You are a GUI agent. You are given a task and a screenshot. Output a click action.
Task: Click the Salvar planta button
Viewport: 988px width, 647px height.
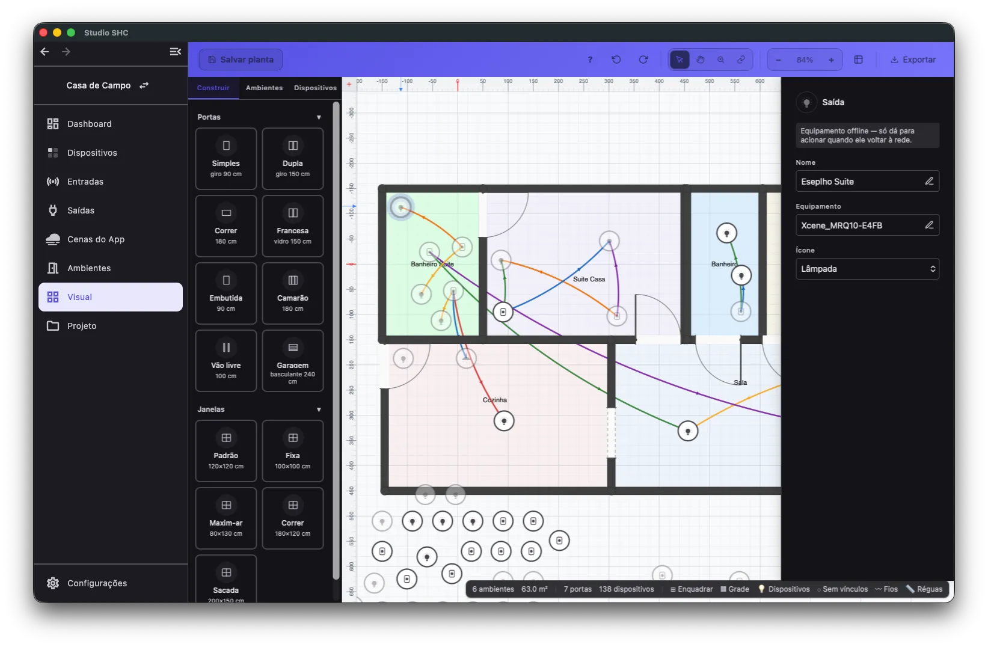tap(241, 60)
